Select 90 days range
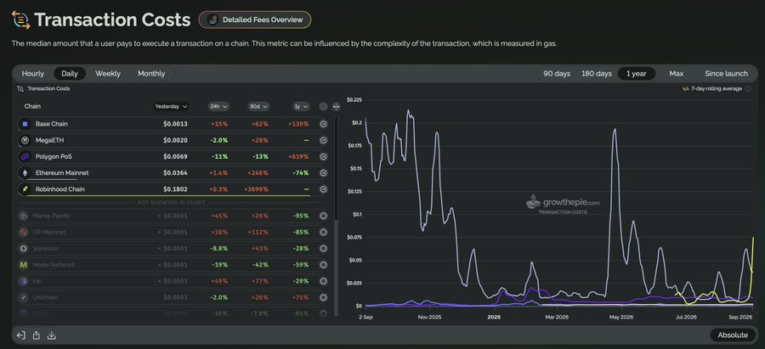The width and height of the screenshot is (765, 349). (x=557, y=74)
